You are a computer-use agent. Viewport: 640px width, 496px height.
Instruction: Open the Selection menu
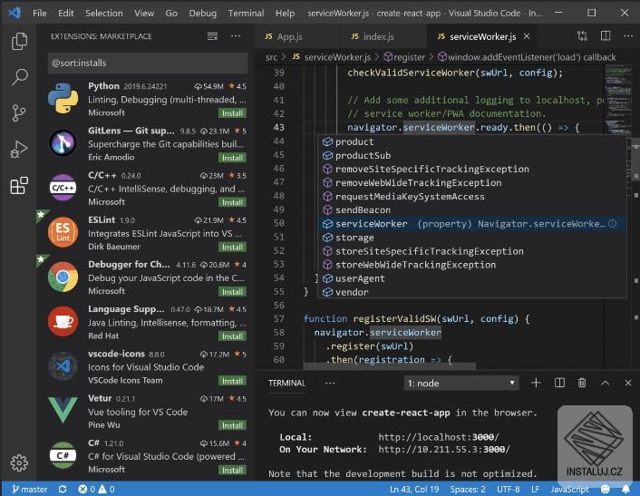point(104,13)
